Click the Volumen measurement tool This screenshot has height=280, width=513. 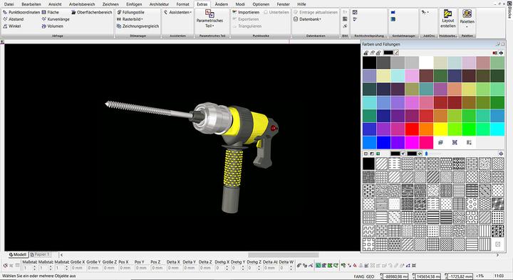(52, 26)
